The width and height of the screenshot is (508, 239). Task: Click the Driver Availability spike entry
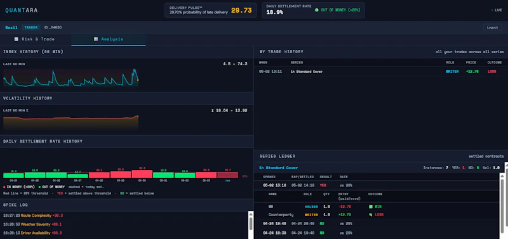point(32,233)
